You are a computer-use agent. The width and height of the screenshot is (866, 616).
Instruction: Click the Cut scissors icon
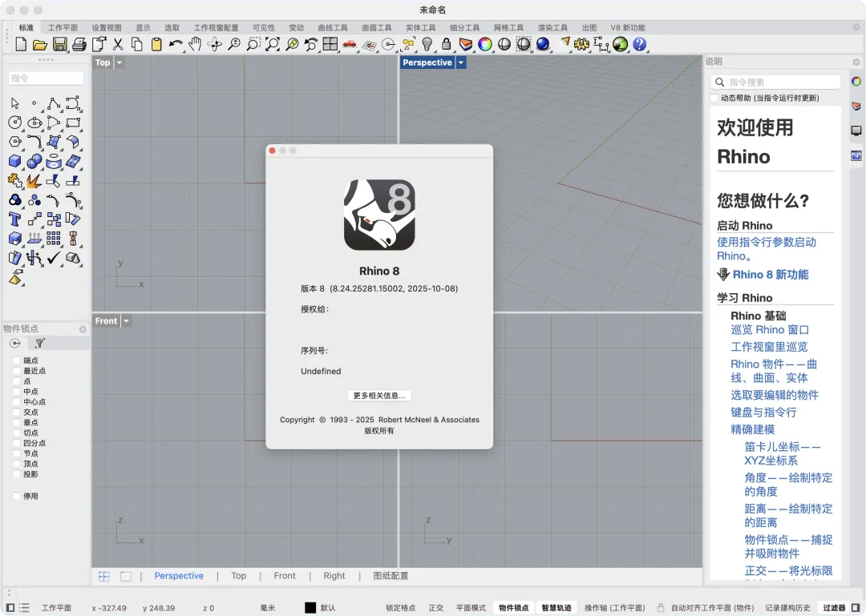118,44
